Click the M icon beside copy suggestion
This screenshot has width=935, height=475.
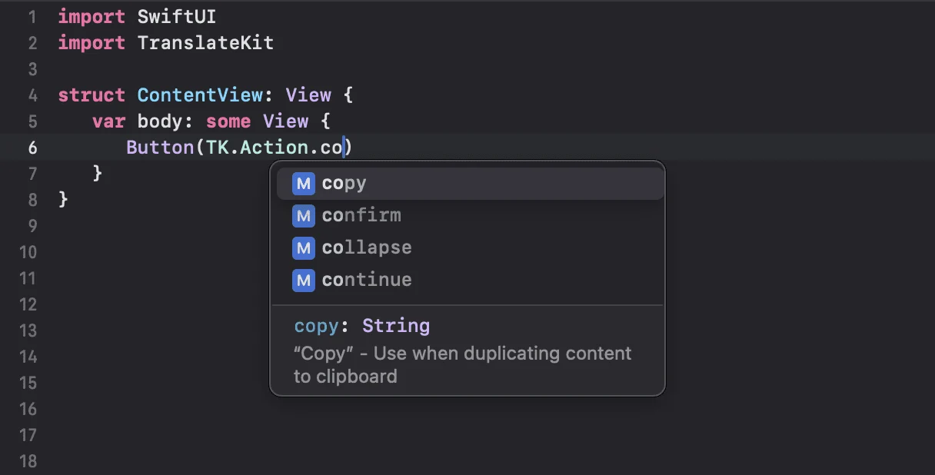303,183
